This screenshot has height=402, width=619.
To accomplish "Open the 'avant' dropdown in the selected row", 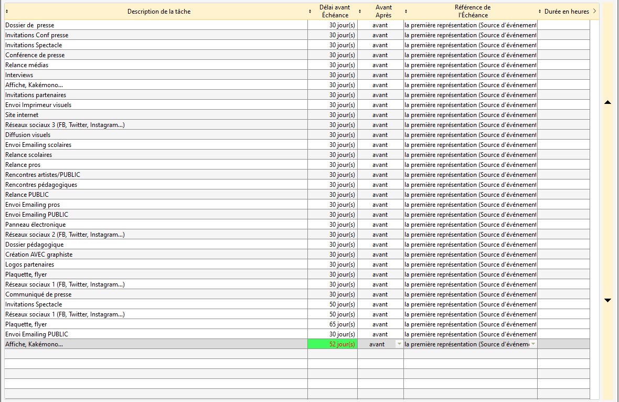I will [x=399, y=344].
